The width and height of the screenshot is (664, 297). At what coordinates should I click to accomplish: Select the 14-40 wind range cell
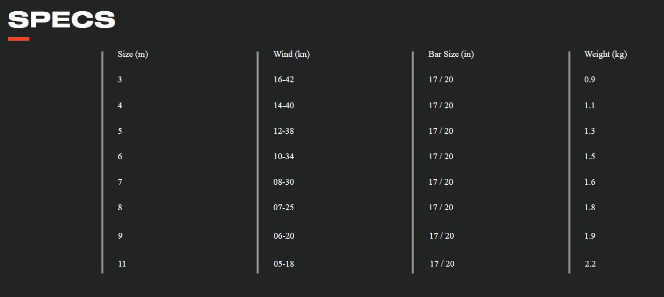click(x=284, y=106)
